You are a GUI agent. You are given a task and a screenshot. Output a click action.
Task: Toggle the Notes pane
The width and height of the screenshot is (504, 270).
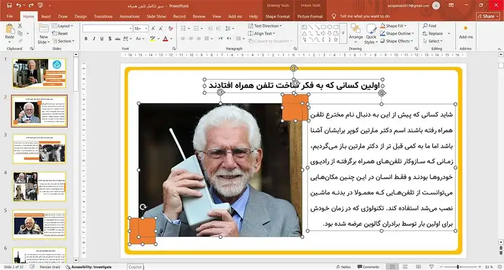coord(343,267)
